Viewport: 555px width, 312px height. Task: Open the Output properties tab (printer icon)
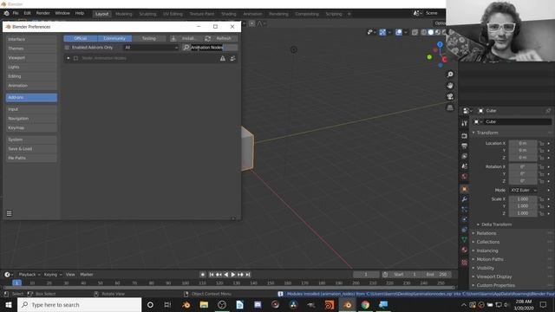pyautogui.click(x=465, y=146)
